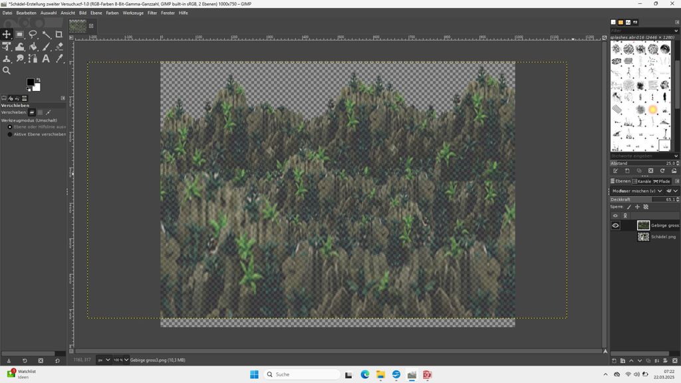Activate the Fuzzy Select magic wand tool
Screen dimensions: 681x383
(x=46, y=35)
